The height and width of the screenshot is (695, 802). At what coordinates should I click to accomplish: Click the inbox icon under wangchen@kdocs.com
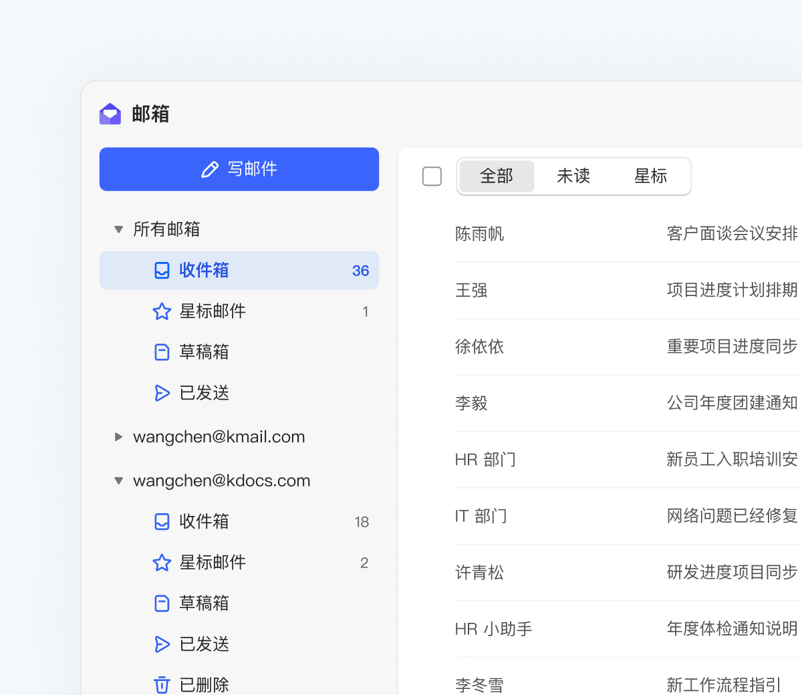162,521
